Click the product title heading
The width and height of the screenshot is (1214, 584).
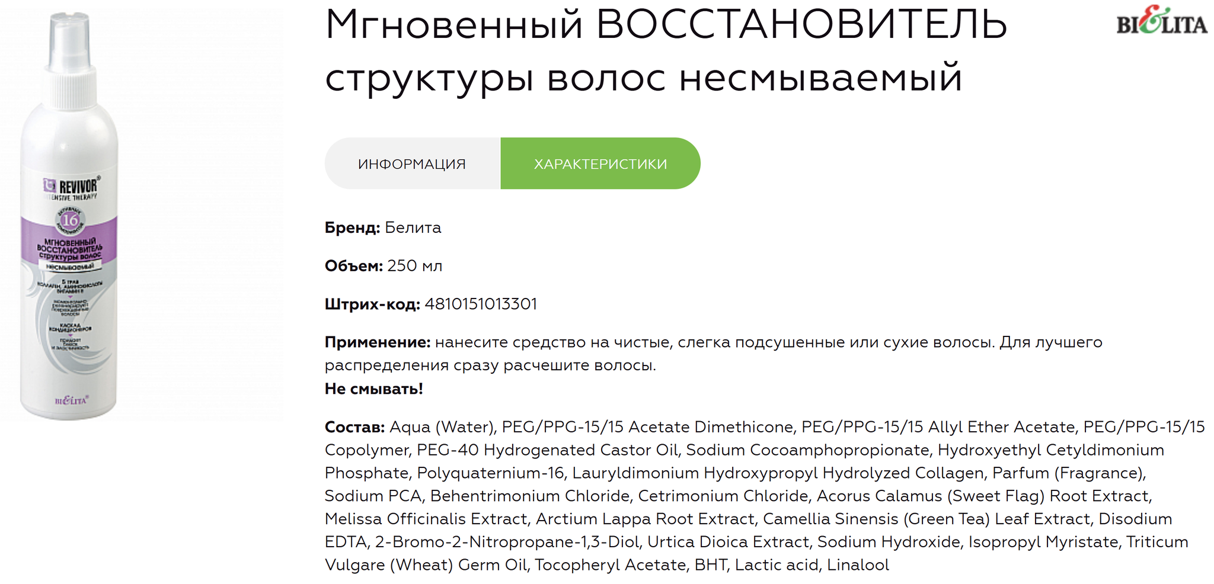click(666, 50)
